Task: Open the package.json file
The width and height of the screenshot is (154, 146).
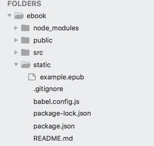Action: (54, 126)
